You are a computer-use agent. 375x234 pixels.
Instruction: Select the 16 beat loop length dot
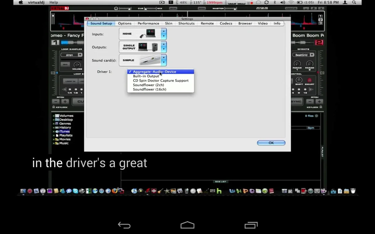click(305, 90)
